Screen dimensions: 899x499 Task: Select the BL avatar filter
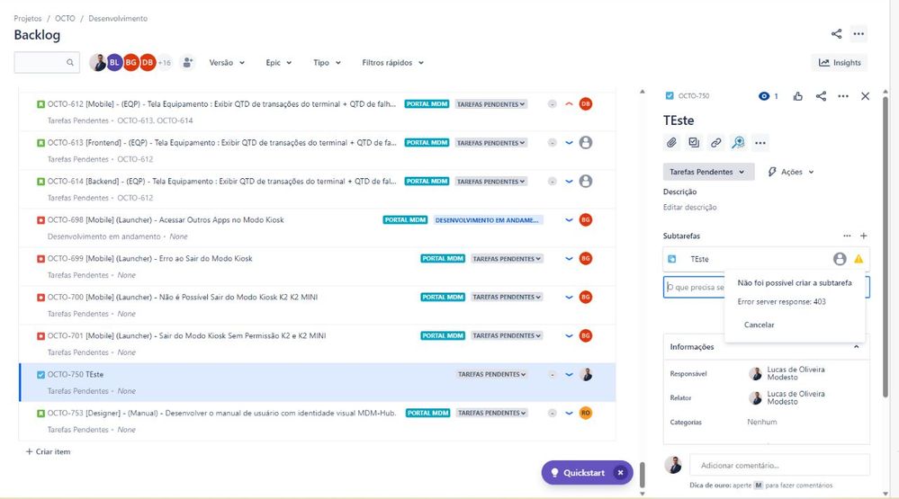point(114,62)
